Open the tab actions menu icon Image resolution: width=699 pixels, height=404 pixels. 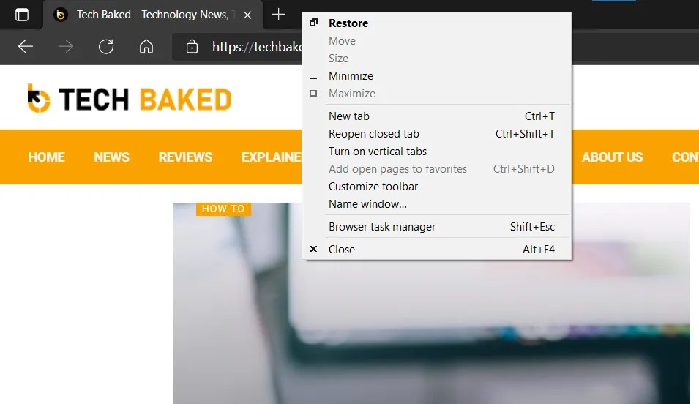coord(21,15)
